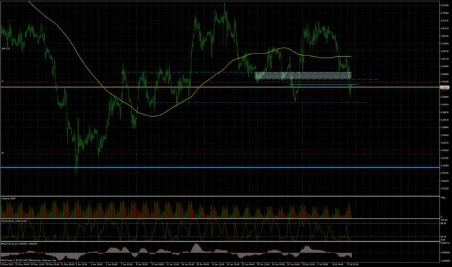The image size is (452, 267).
Task: Select the thick blue horizontal line near bottom
Action: [x=194, y=168]
